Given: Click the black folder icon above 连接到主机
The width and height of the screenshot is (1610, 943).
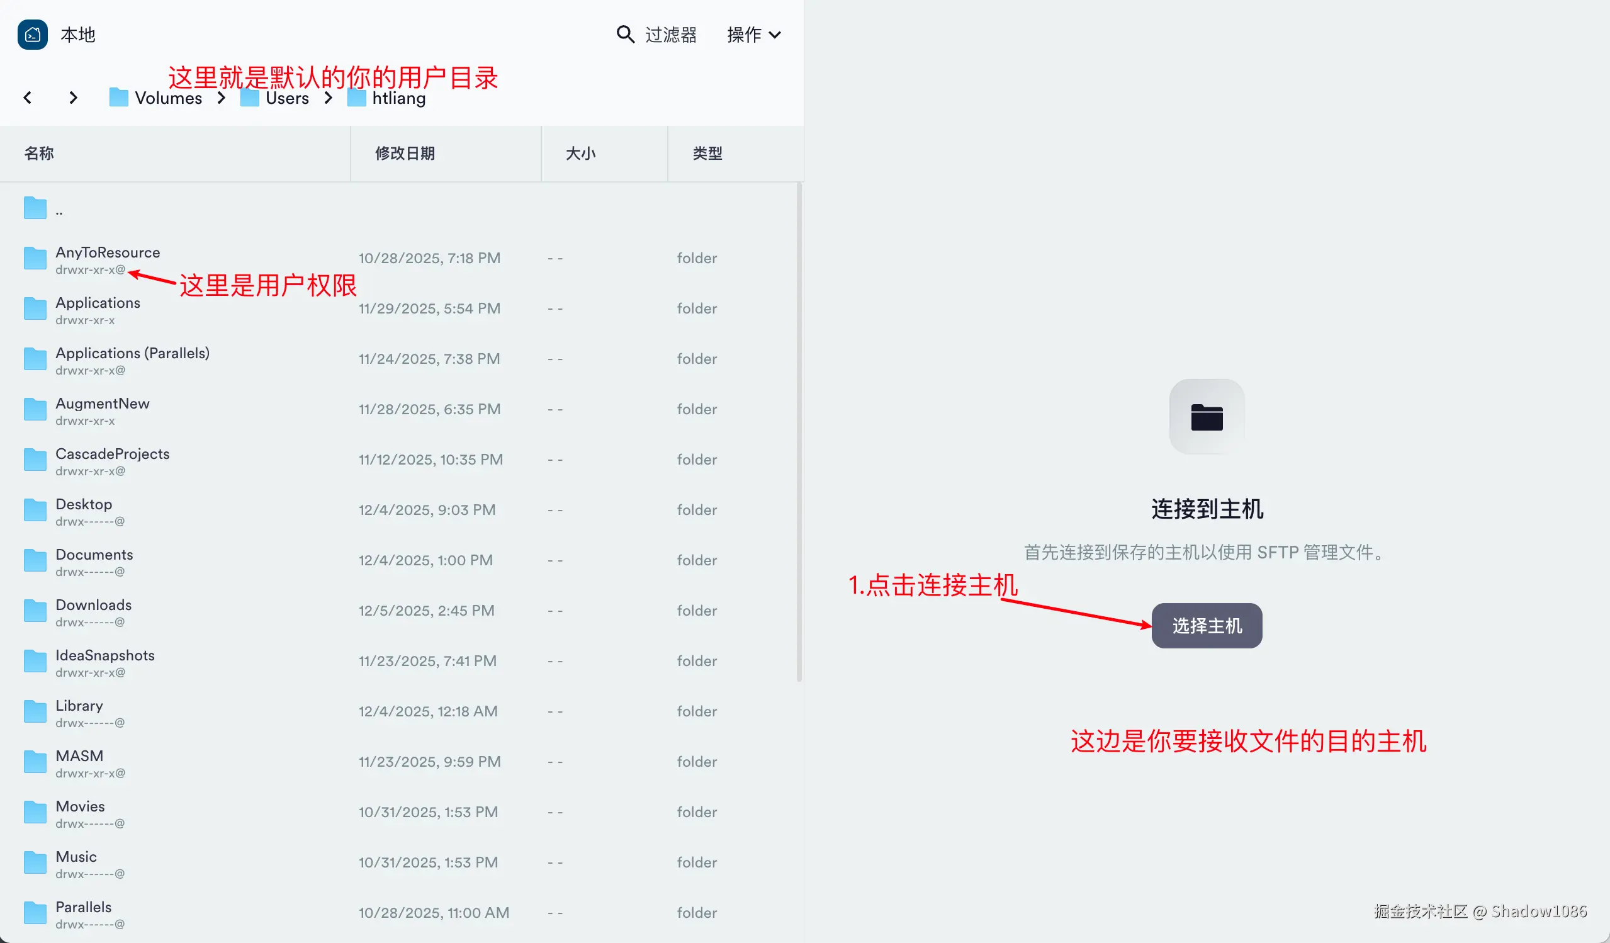Looking at the screenshot, I should [x=1206, y=417].
